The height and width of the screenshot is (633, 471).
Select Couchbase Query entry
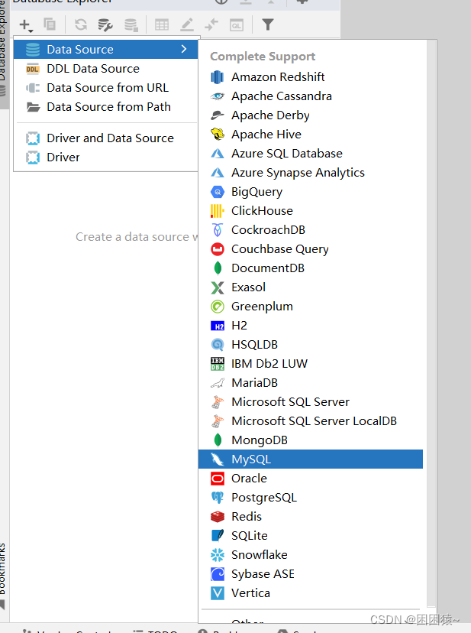pos(311,248)
